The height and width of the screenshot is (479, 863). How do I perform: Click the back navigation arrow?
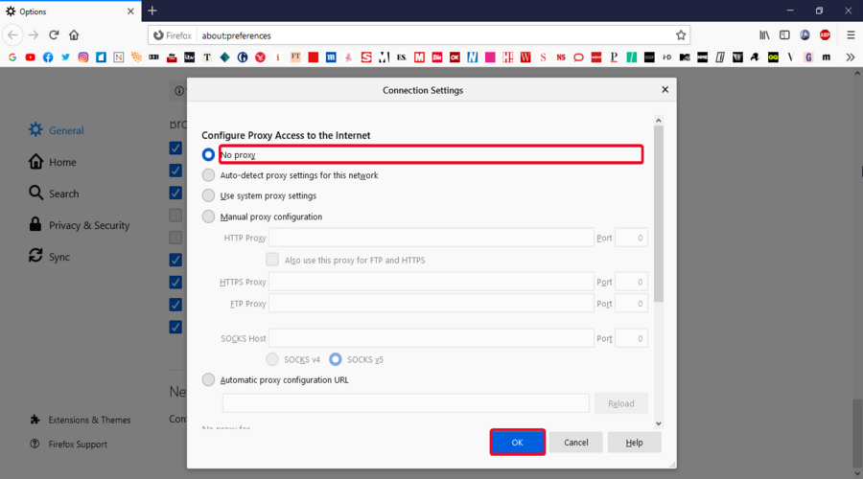[x=12, y=35]
